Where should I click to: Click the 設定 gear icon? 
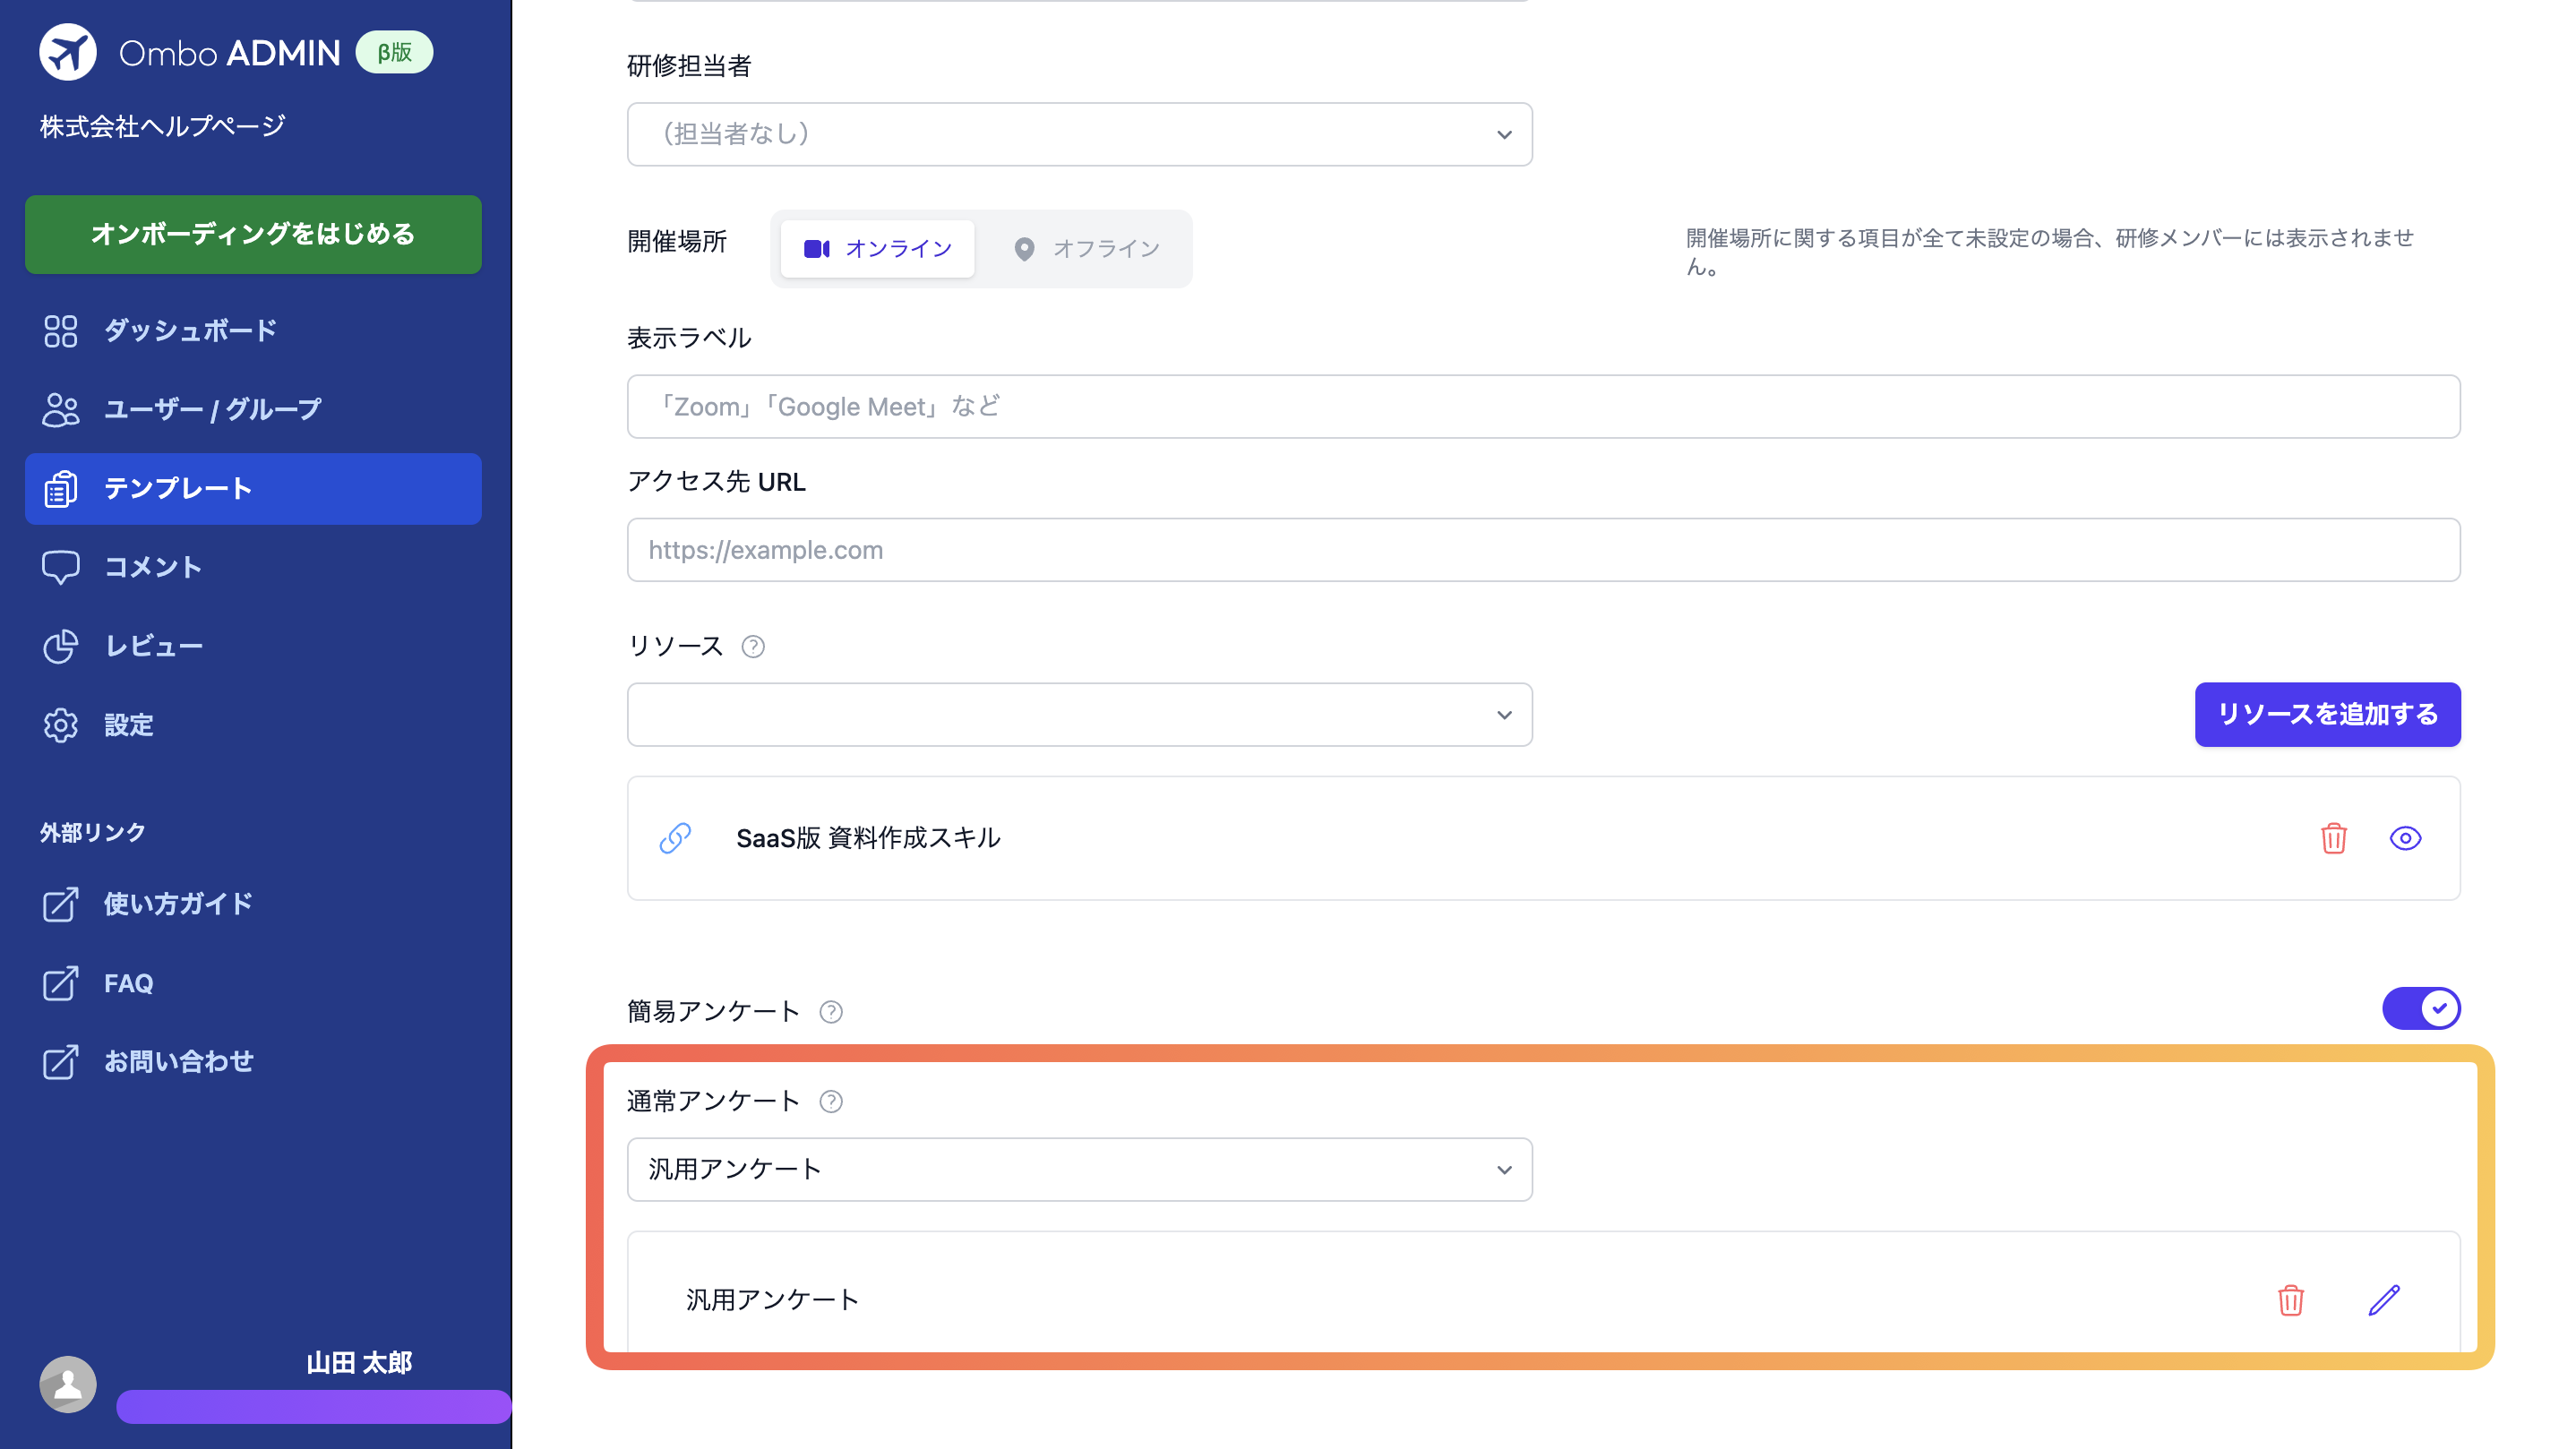tap(60, 725)
